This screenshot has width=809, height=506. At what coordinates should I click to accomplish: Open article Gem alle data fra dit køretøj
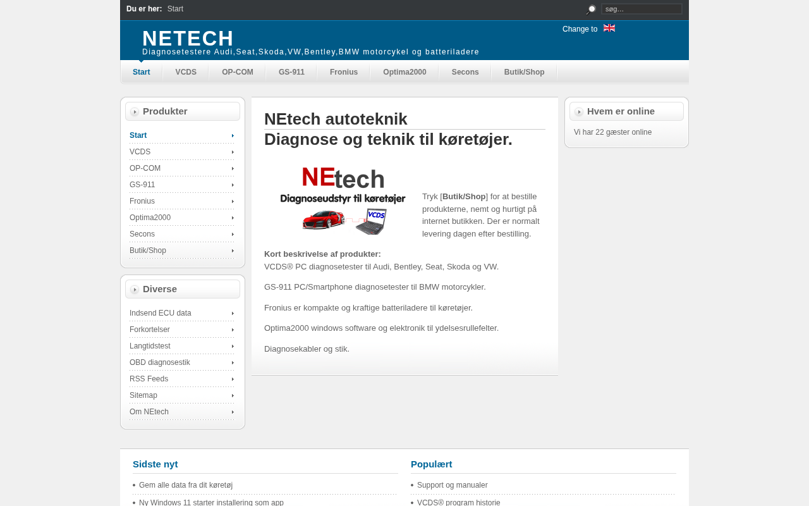186,485
